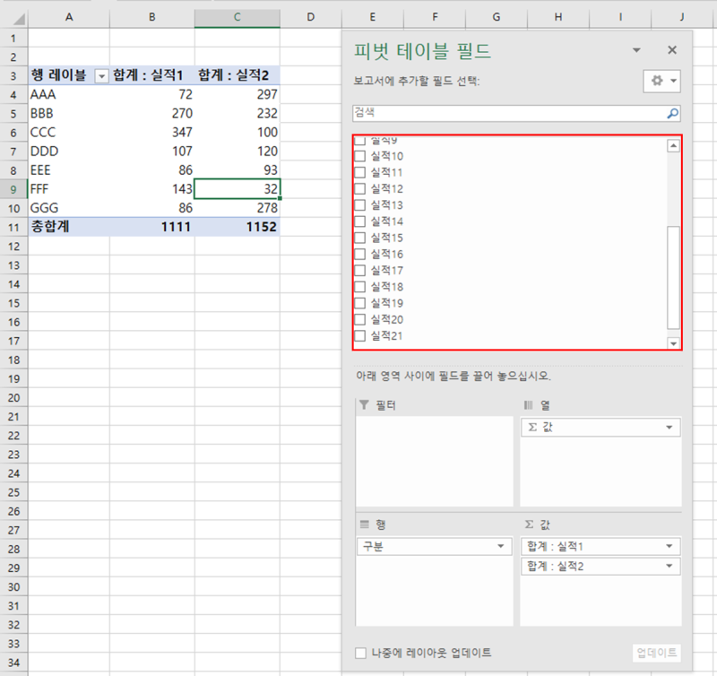Click the 업데이트 button
The height and width of the screenshot is (676, 717).
pyautogui.click(x=657, y=653)
